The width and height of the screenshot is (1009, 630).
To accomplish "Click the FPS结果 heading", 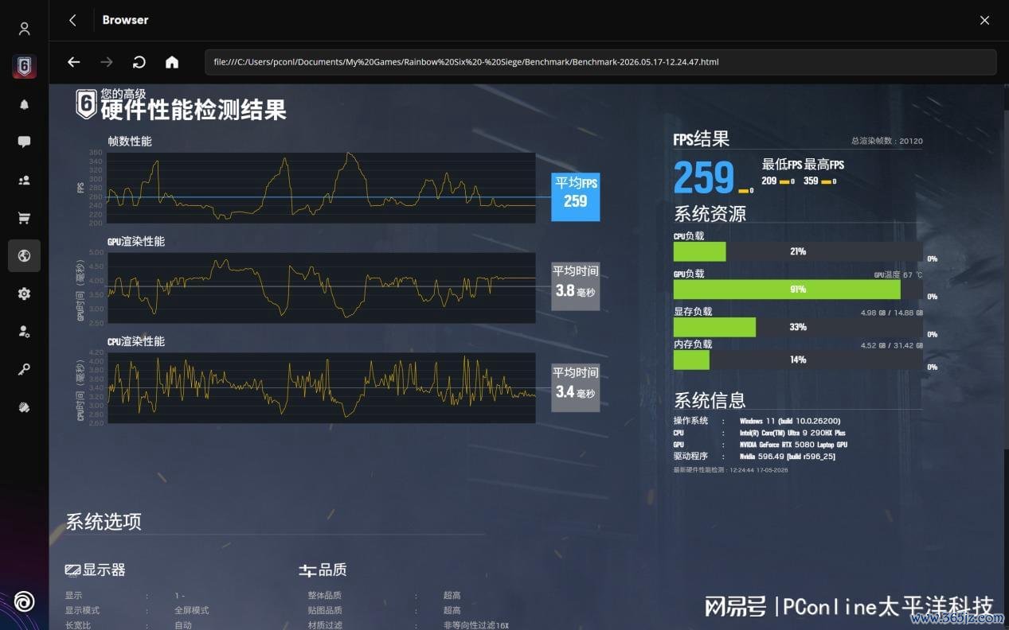I will tap(701, 139).
